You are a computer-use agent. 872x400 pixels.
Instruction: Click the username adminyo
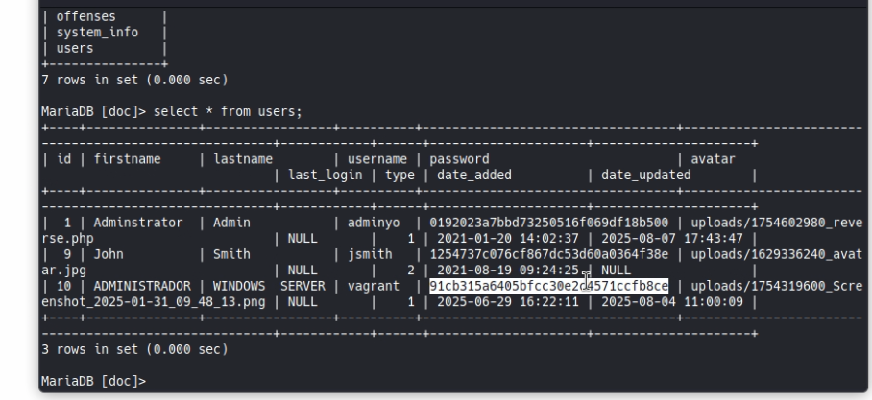374,223
